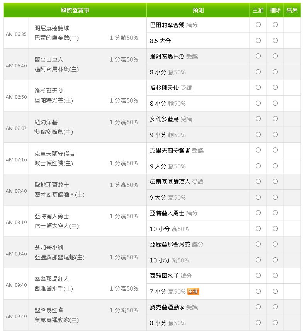Click the 國際盤賽事 header

point(75,10)
